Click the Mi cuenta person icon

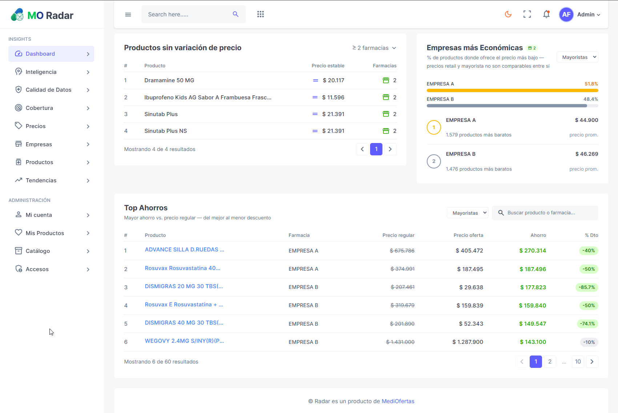pyautogui.click(x=19, y=215)
